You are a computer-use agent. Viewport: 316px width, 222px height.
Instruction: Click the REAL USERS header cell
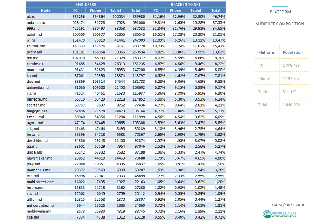[x=86, y=5]
